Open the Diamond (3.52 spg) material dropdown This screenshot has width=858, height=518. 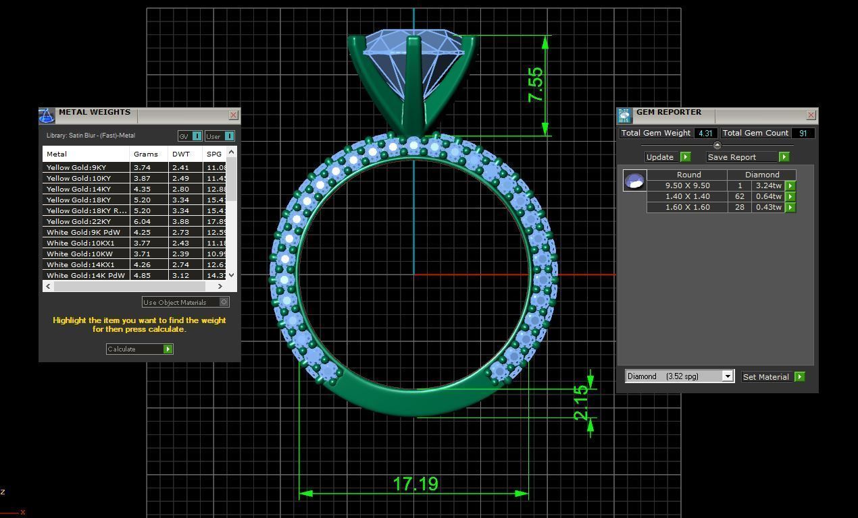pos(679,376)
